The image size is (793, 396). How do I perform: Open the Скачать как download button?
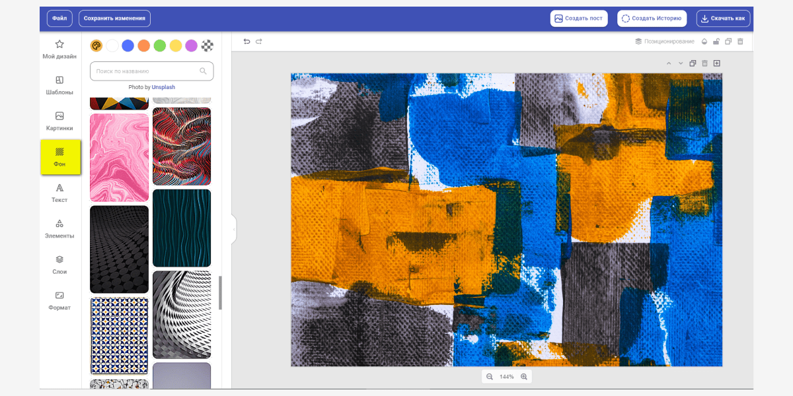724,18
